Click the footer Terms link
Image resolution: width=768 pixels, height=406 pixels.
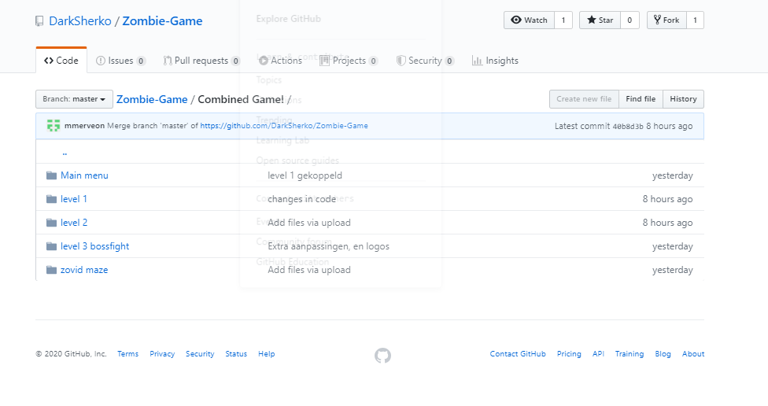127,353
